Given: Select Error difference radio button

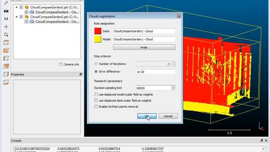Looking at the screenshot, I should point(96,71).
